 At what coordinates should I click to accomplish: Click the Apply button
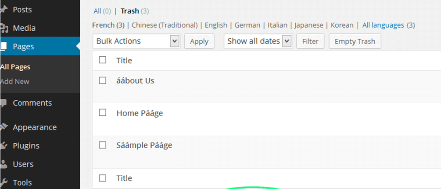199,41
